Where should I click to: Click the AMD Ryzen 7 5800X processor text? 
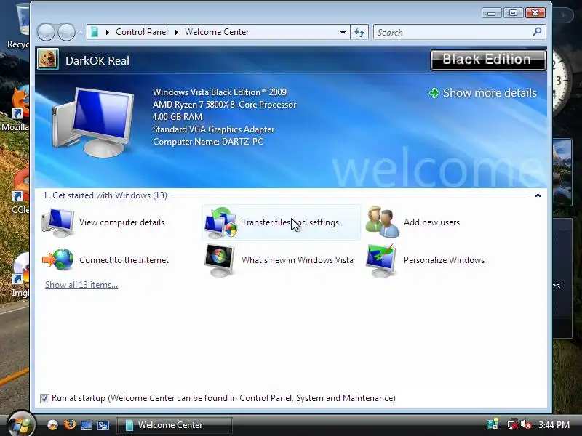coord(225,105)
